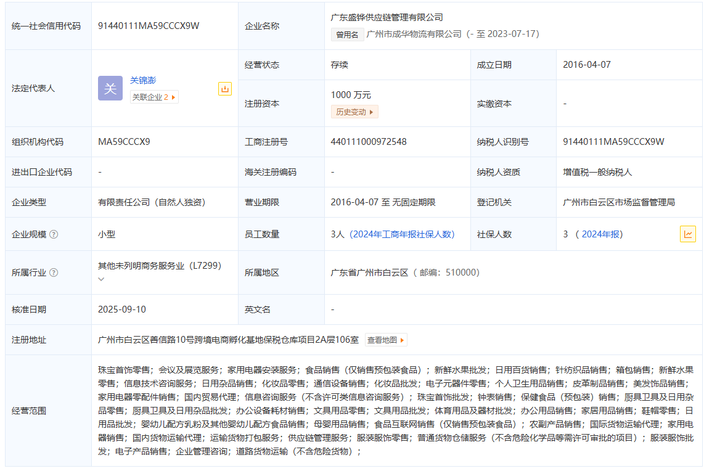The width and height of the screenshot is (704, 471).
Task: Expand 历史变动 under registered capital
Action: [x=354, y=112]
